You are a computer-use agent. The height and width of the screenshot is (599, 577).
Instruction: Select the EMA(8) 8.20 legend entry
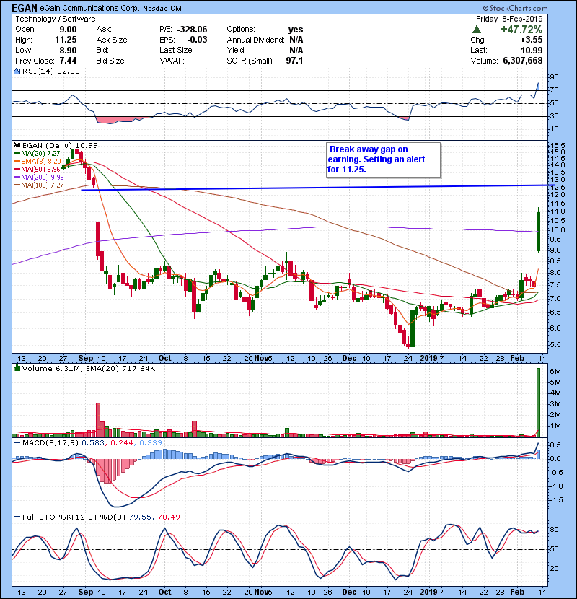pyautogui.click(x=38, y=162)
